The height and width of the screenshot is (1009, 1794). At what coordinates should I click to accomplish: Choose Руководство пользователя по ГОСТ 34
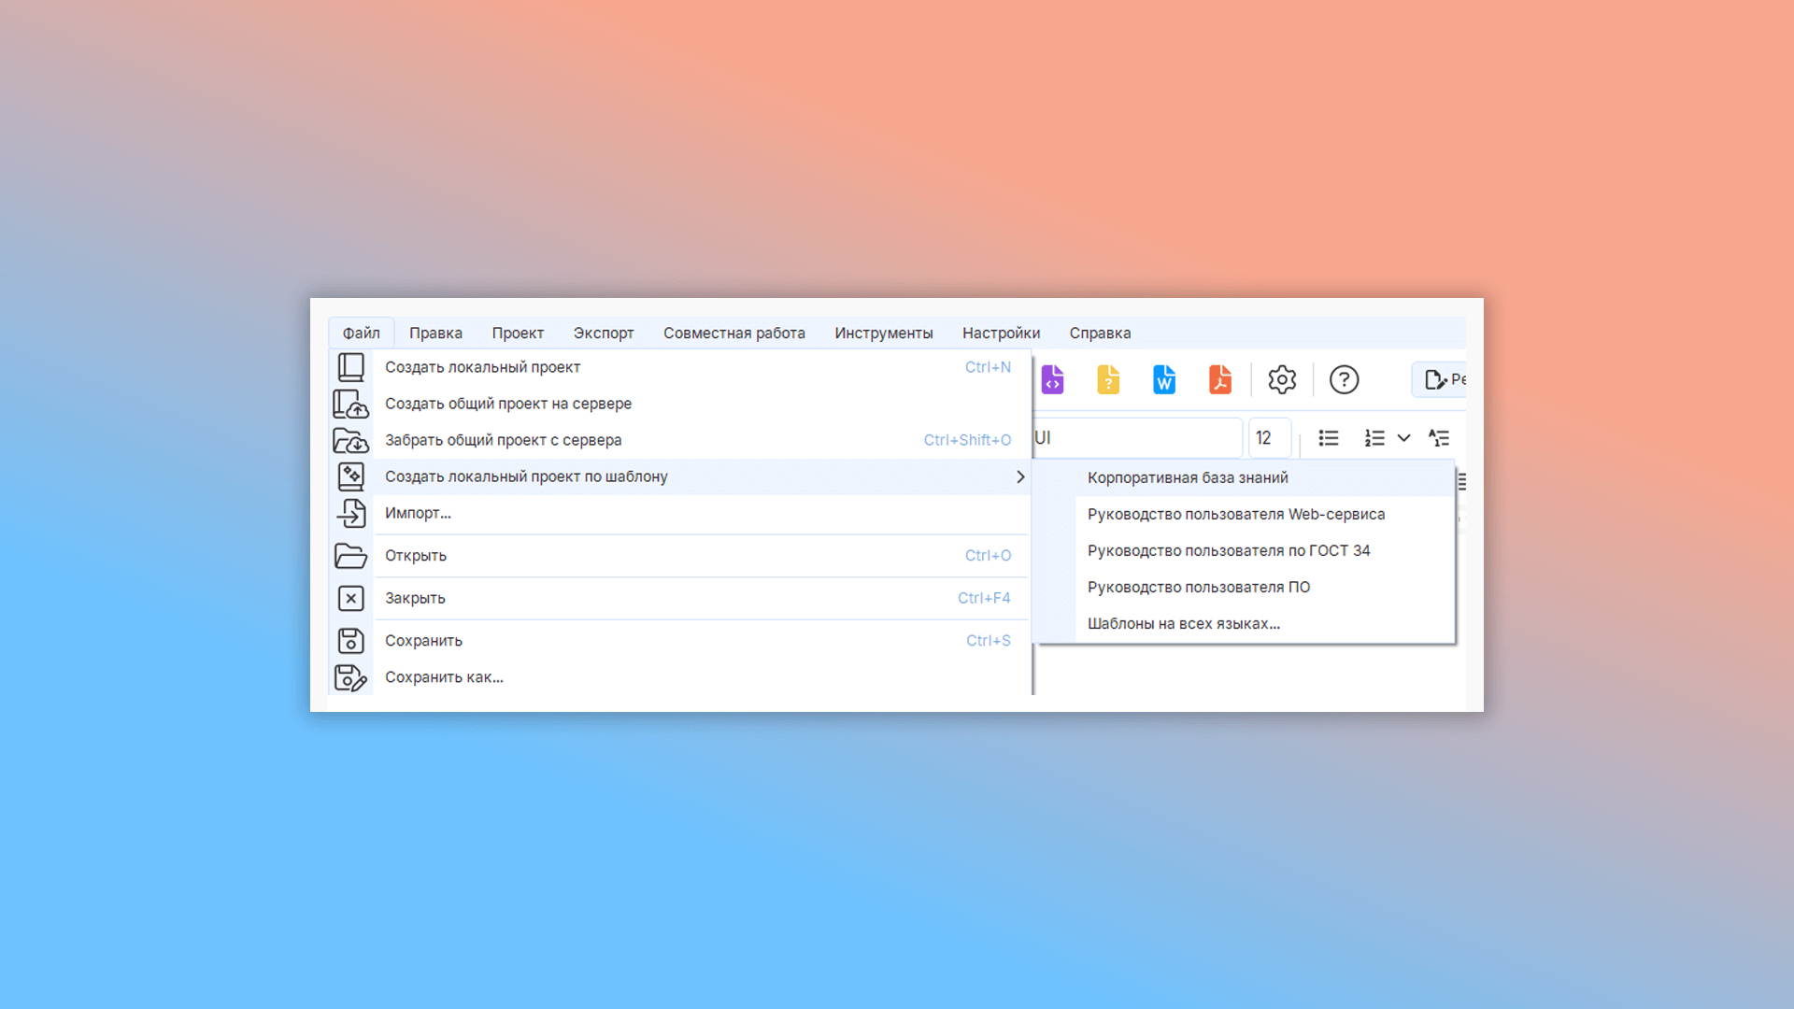tap(1229, 550)
